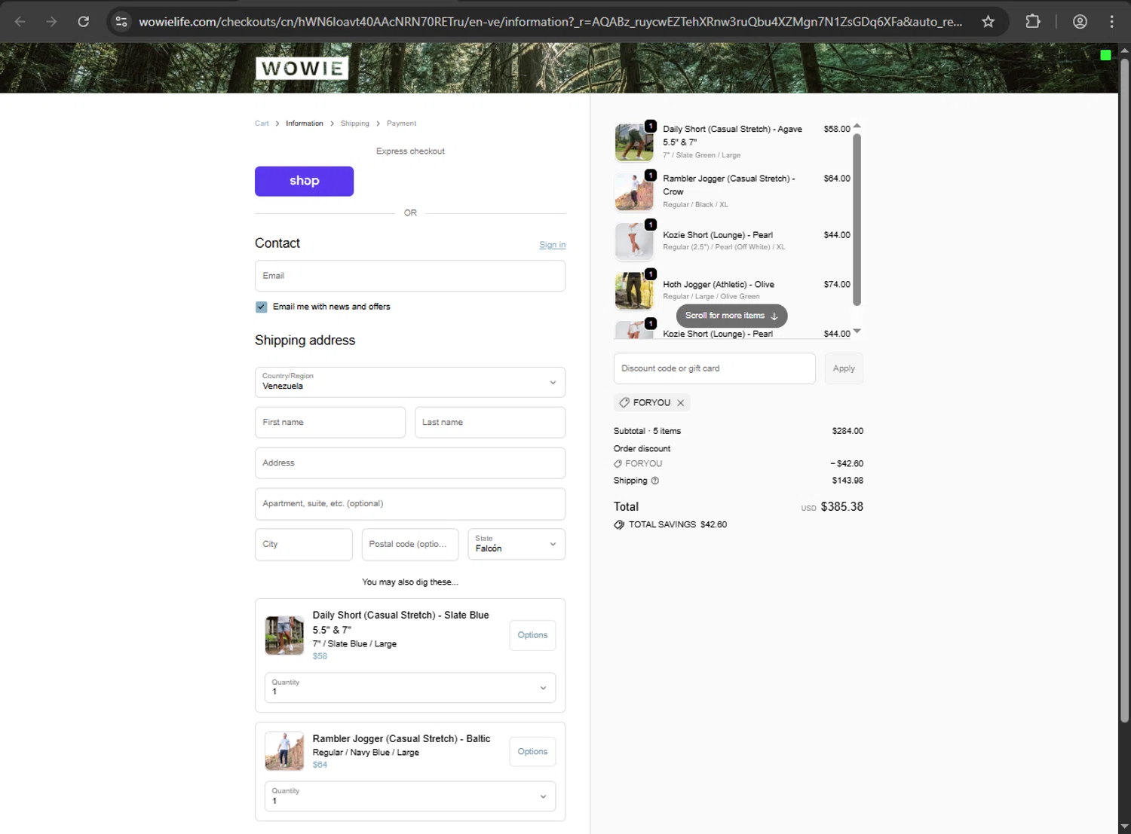Click the page vertical scrollbar
The image size is (1131, 834).
pos(1124,390)
